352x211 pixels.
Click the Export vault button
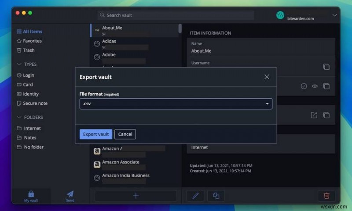point(96,134)
